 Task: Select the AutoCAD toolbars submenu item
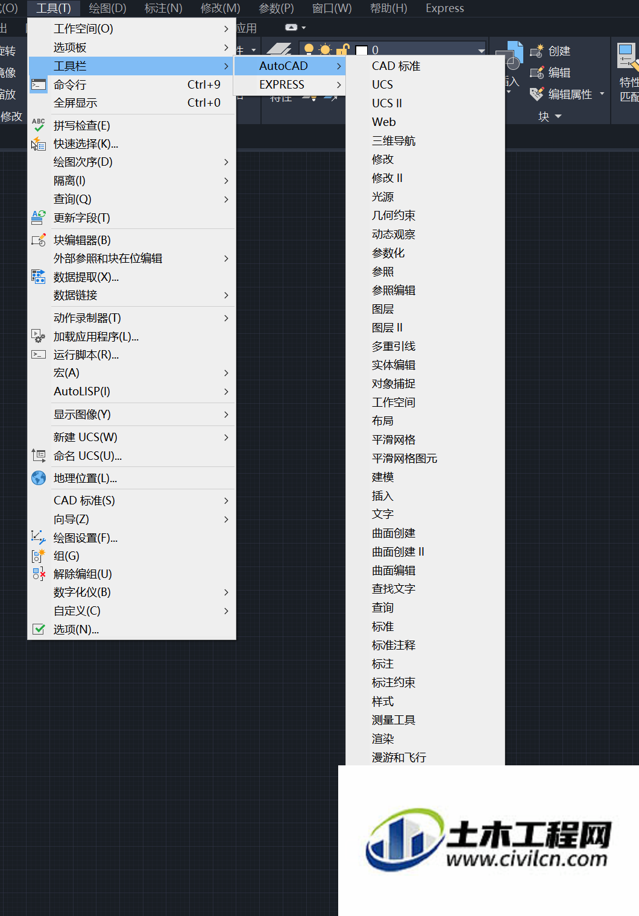click(x=289, y=66)
